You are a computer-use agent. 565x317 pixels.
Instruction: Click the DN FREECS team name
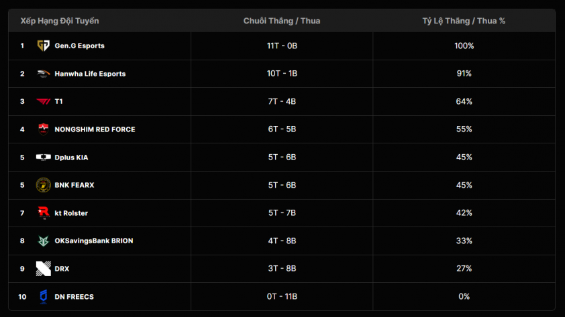(x=74, y=297)
